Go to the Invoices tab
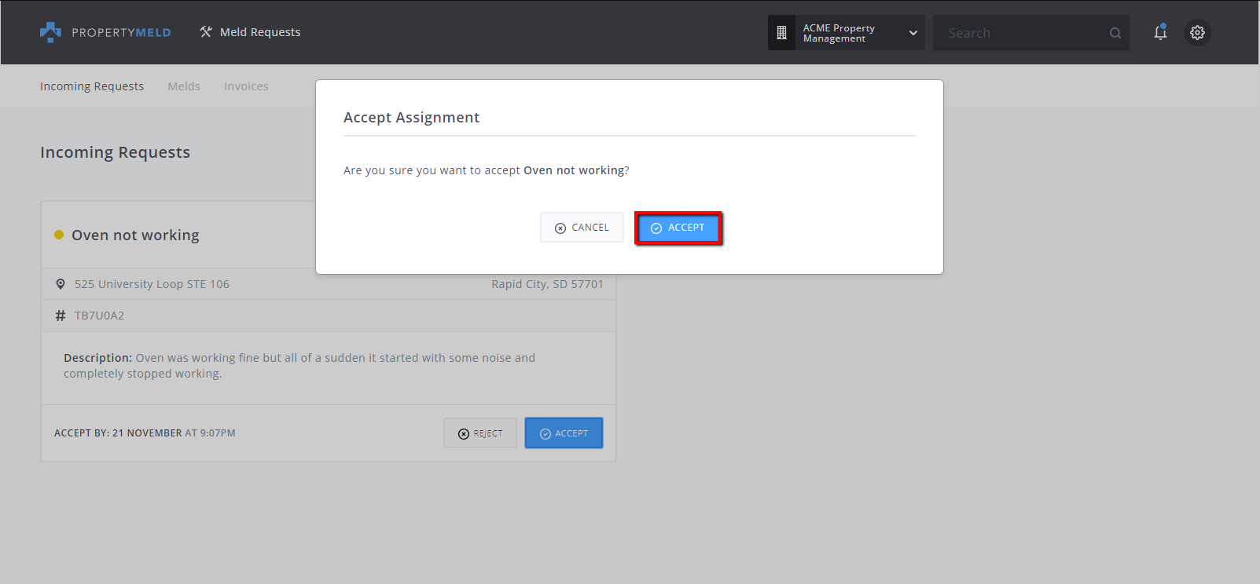 246,86
